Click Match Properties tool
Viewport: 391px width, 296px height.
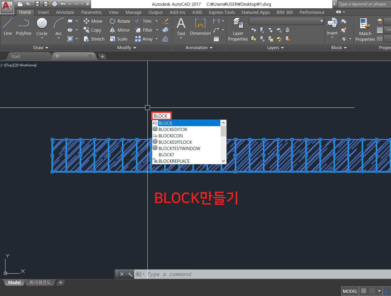(x=365, y=29)
